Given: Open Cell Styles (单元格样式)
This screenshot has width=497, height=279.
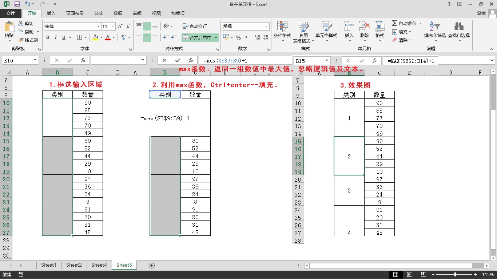Looking at the screenshot, I should click(326, 32).
